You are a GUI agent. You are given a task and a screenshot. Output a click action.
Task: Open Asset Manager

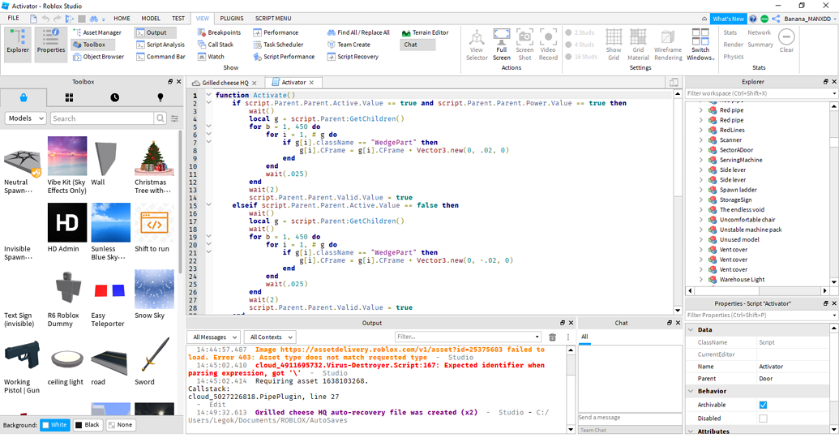coord(97,32)
